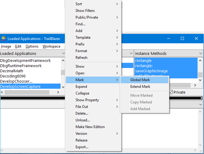Screen dimensions: 204x154
Task: Choose Export... from the context menu
Action: (x=82, y=147)
